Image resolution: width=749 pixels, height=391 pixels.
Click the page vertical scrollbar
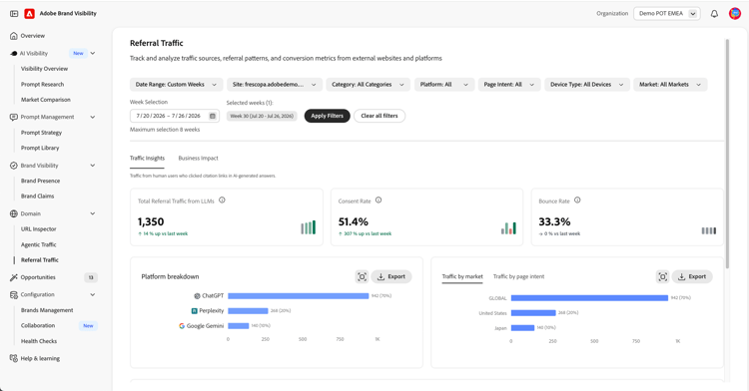tap(727, 153)
